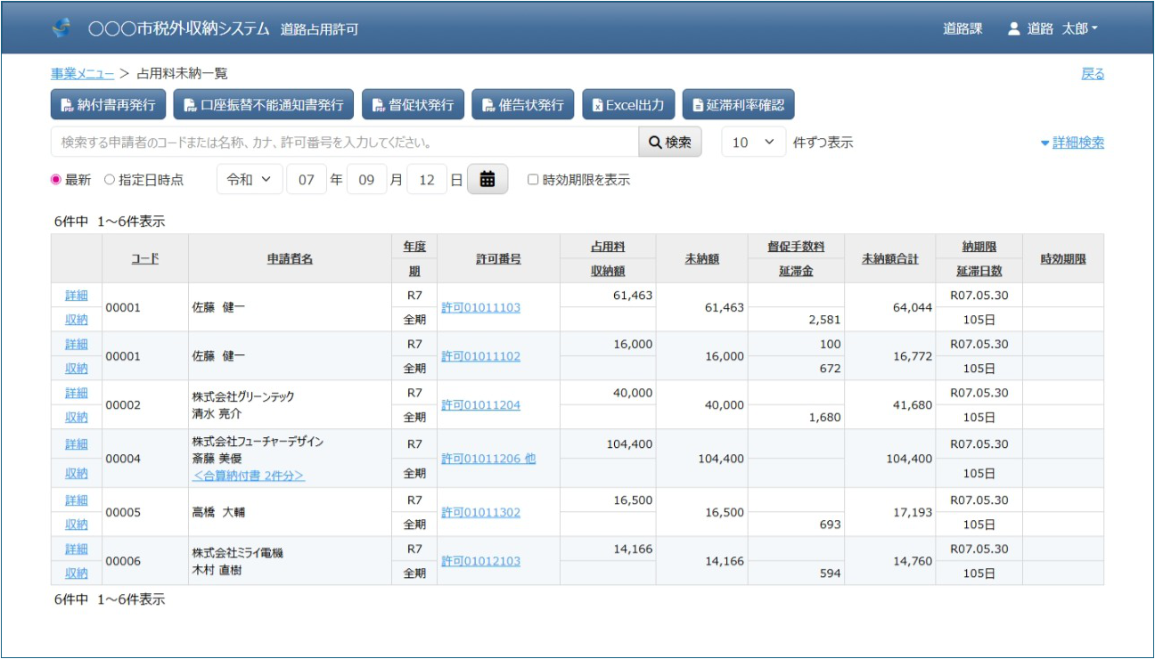Enable the 時効期限を表示 checkbox
Screen dimensions: 1155x659
(x=533, y=180)
